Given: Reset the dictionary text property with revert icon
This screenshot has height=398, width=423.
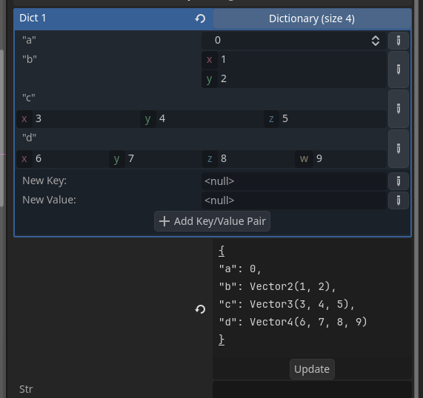Looking at the screenshot, I should [200, 309].
